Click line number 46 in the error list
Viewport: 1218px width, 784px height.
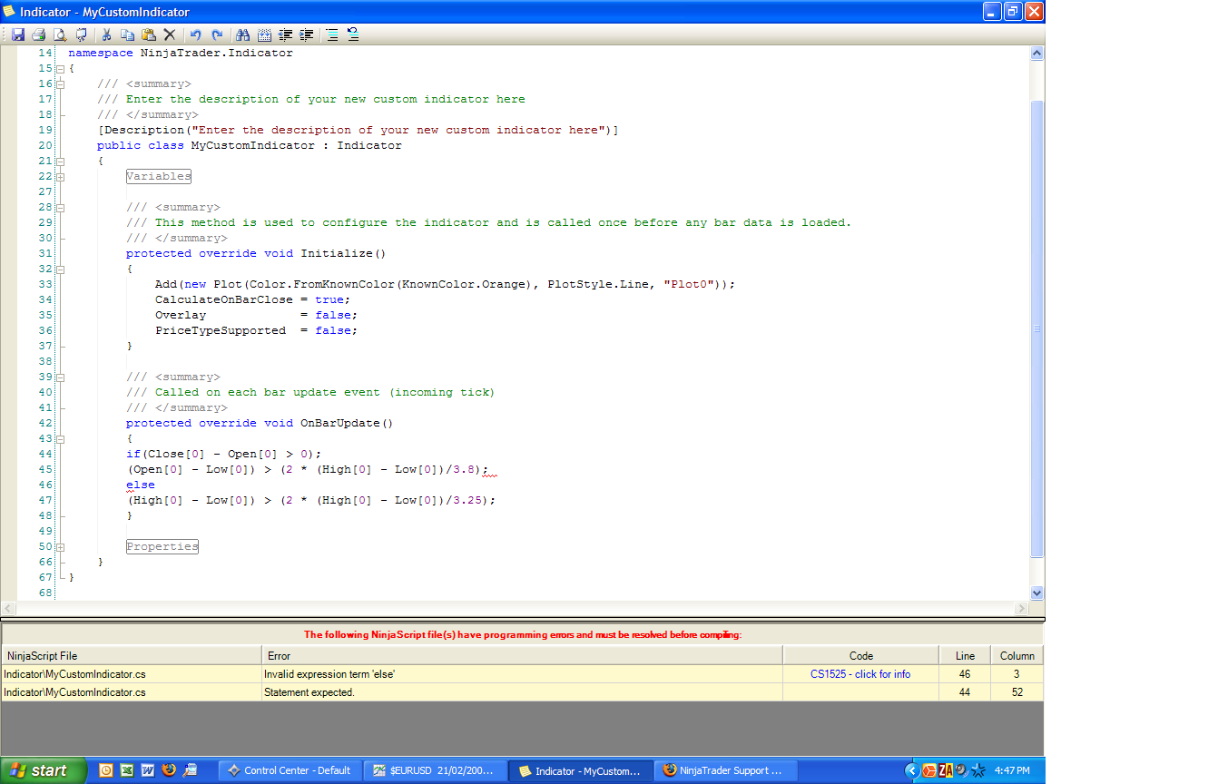click(965, 674)
